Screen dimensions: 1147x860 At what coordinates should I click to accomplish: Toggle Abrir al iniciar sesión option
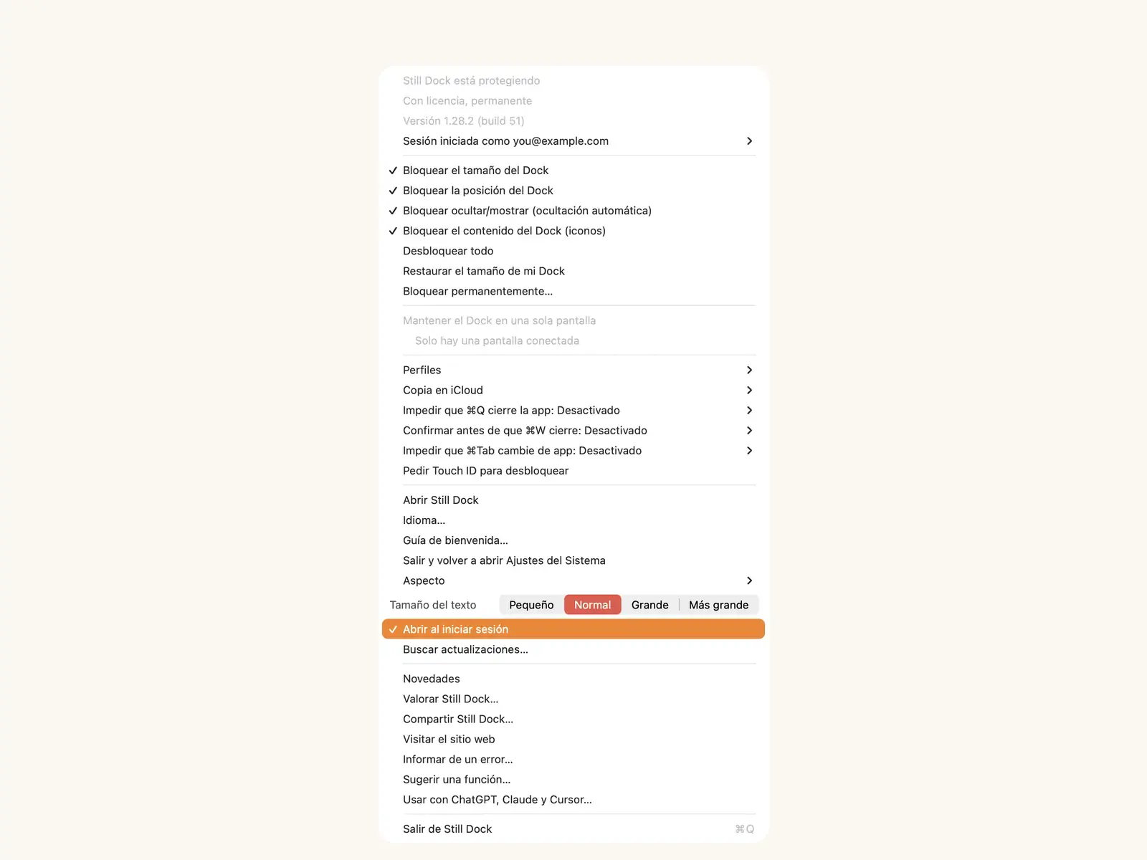point(573,629)
